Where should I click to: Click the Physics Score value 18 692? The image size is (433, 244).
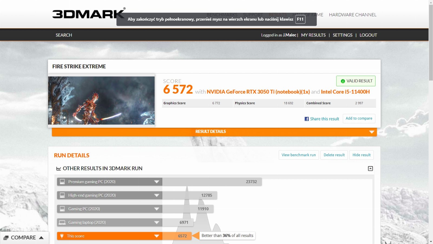click(288, 103)
